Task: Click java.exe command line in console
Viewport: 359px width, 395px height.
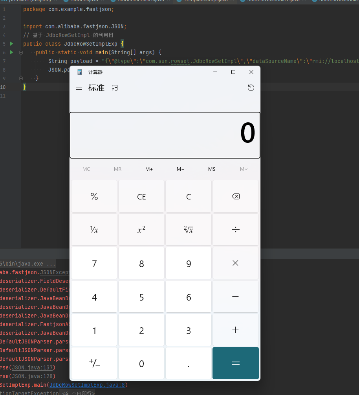Action: click(x=27, y=264)
